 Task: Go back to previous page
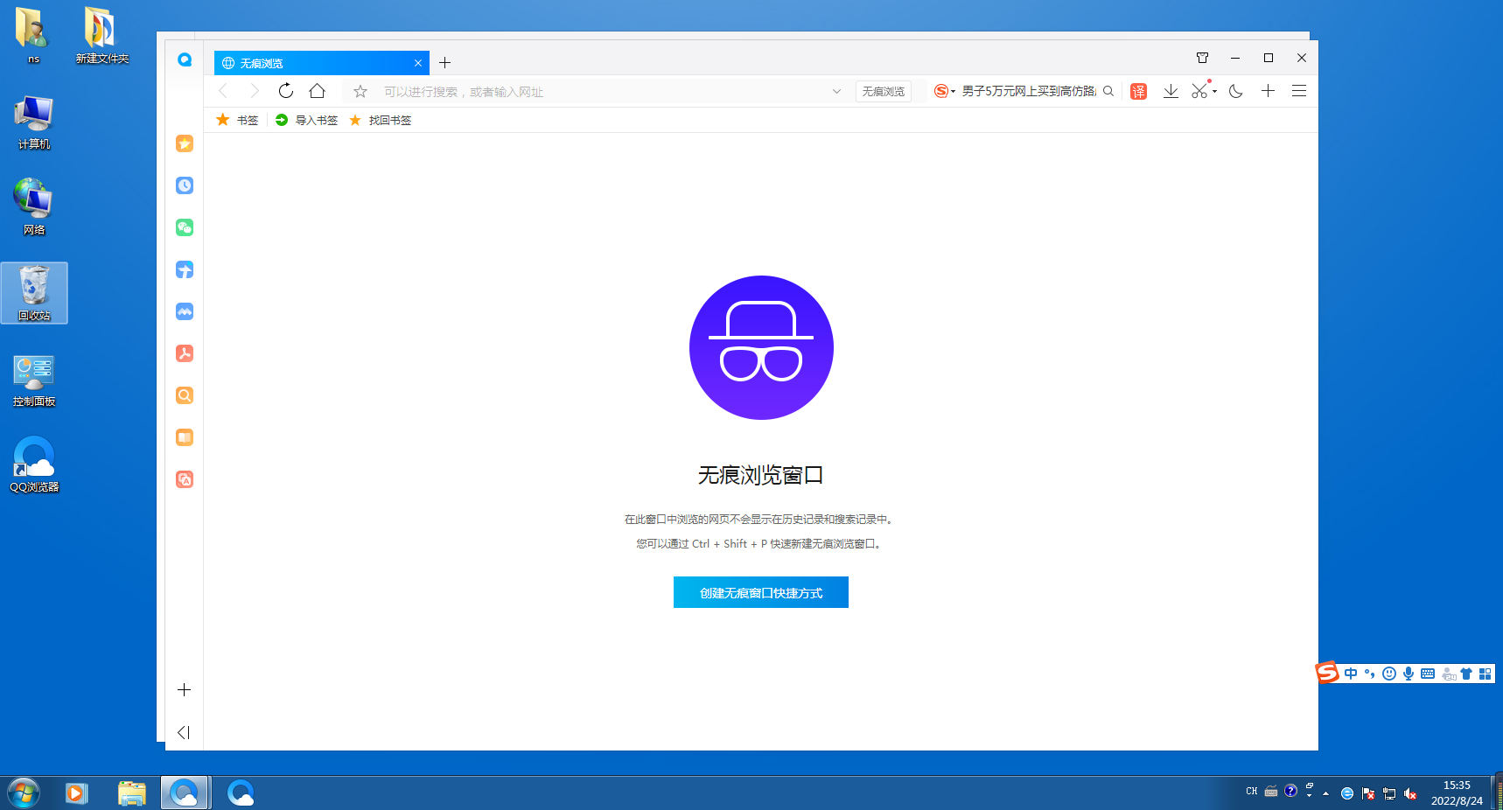pyautogui.click(x=223, y=91)
